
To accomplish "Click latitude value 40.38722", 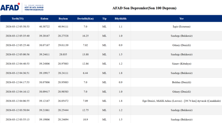I will click(x=44, y=27).
